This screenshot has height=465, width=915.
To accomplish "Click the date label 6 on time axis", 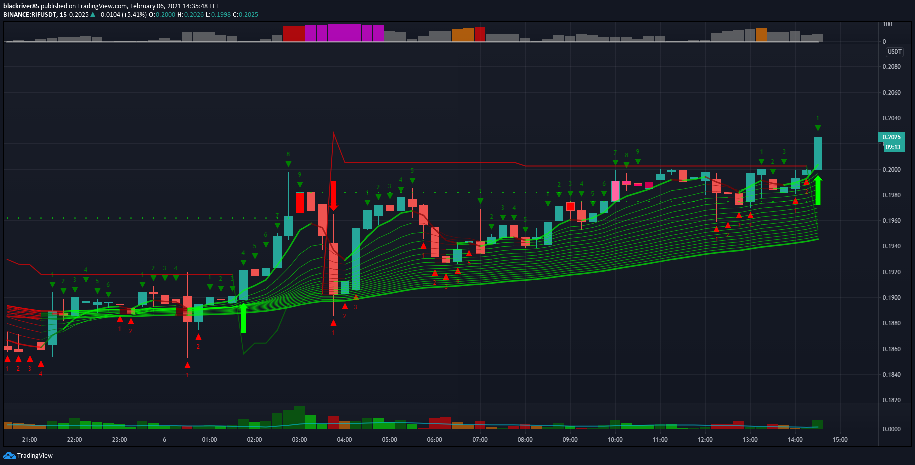I will 164,440.
